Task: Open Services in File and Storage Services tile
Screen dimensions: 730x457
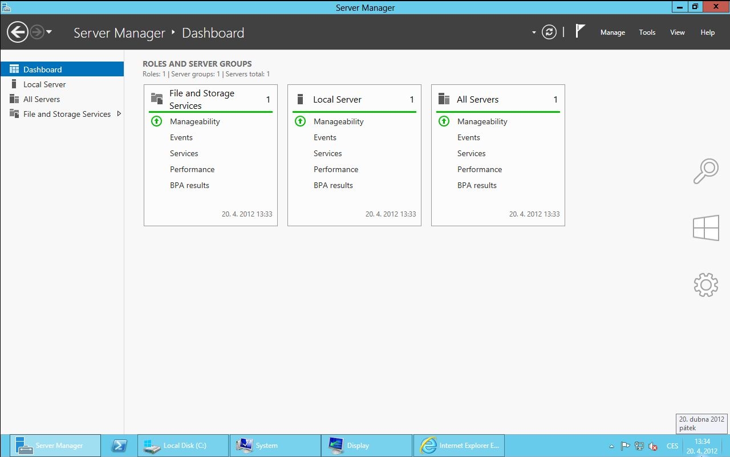Action: [184, 153]
